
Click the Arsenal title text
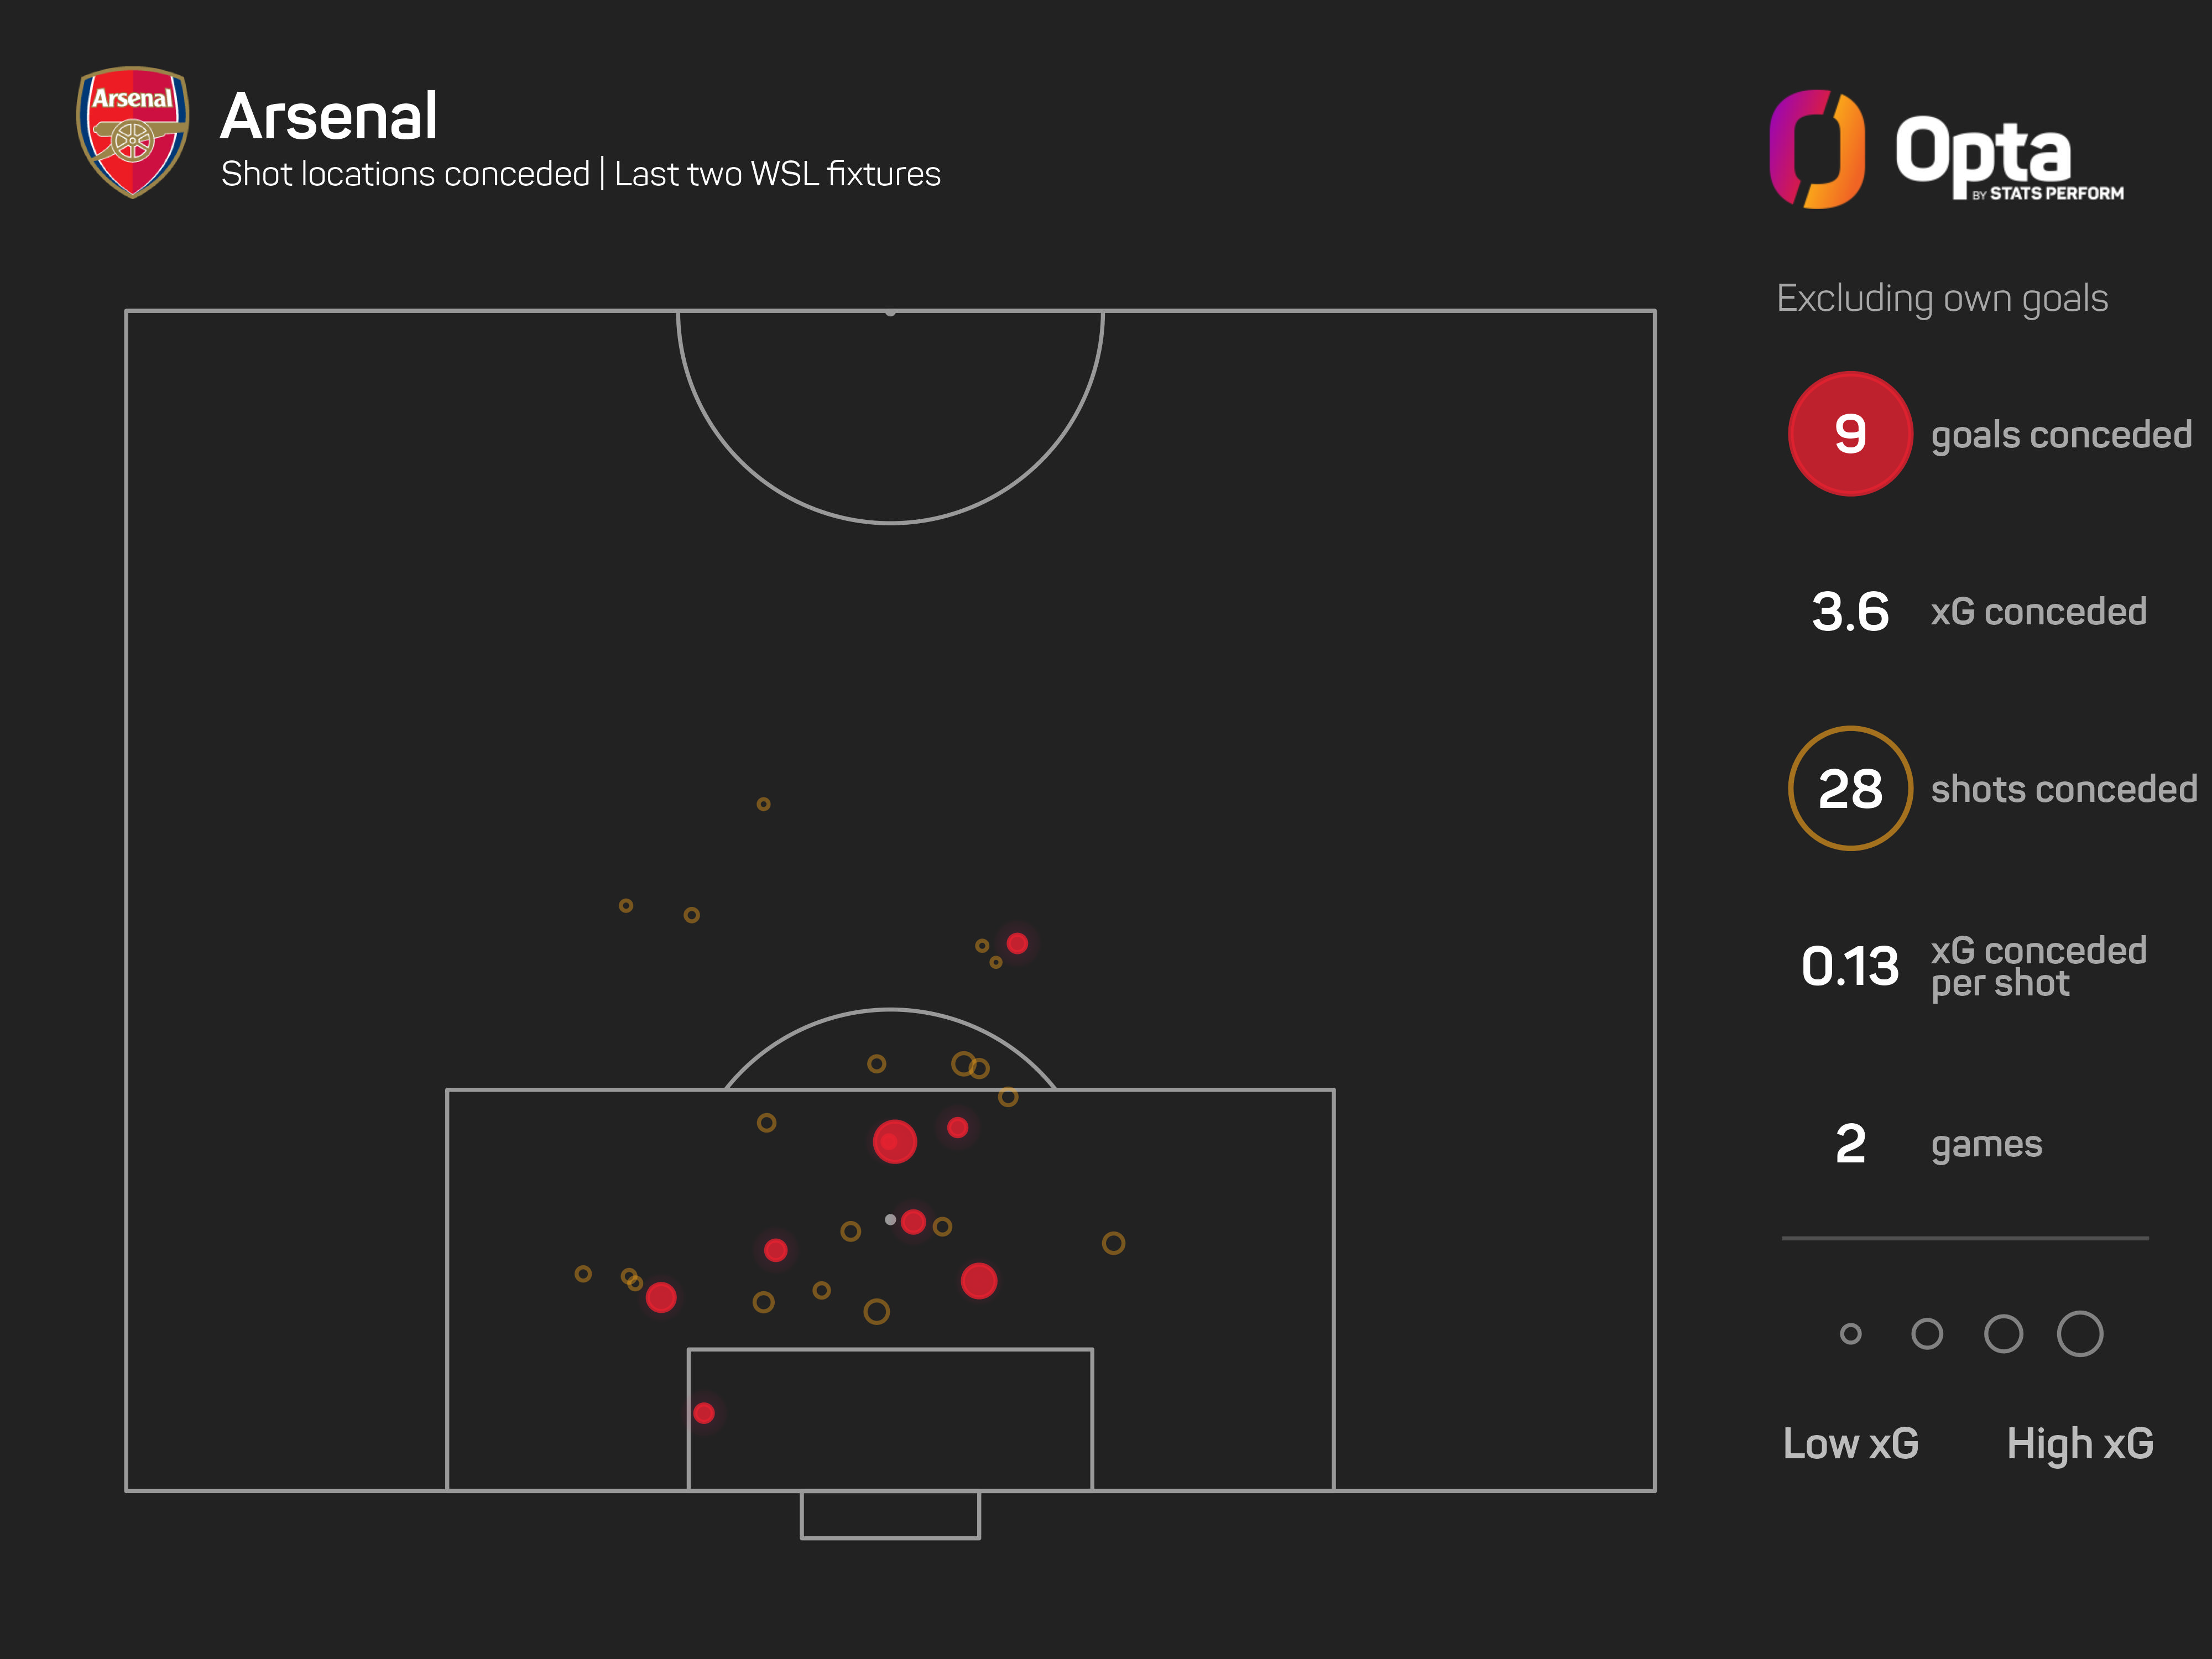coord(329,116)
